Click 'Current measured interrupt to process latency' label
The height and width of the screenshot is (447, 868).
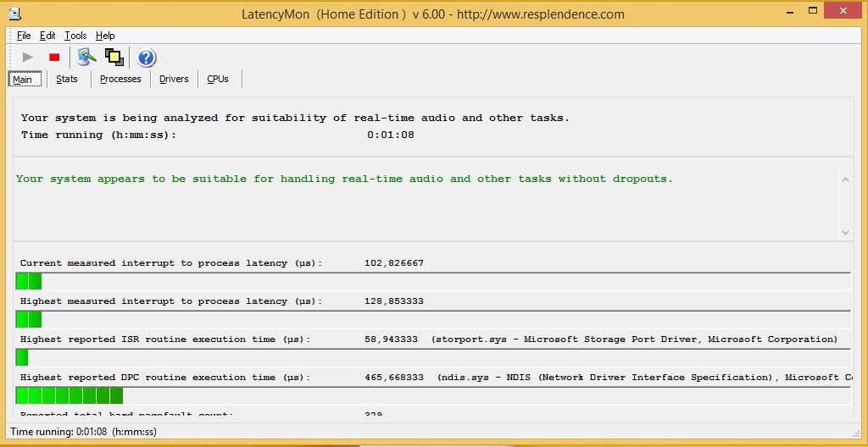tap(171, 263)
